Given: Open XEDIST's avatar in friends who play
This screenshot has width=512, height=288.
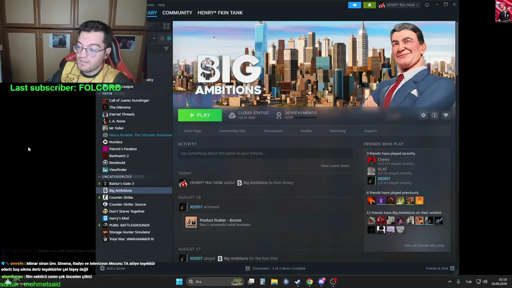Looking at the screenshot, I should tap(371, 181).
